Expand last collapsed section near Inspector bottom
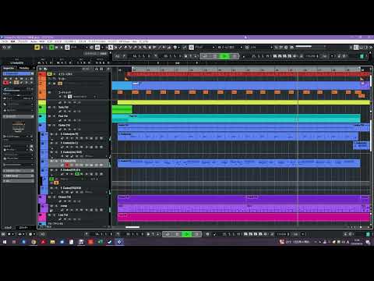Viewport: 374px width, 281px height. (x=18, y=181)
